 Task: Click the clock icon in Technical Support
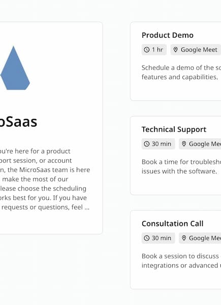(146, 144)
